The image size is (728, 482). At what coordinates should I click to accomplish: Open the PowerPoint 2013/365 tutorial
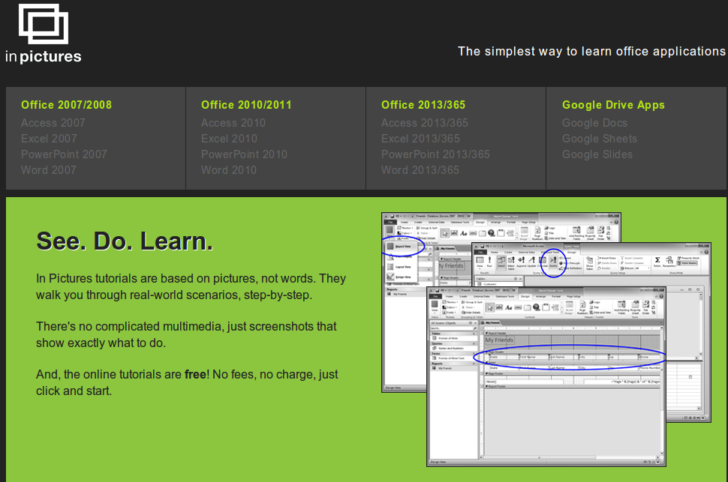pyautogui.click(x=435, y=154)
